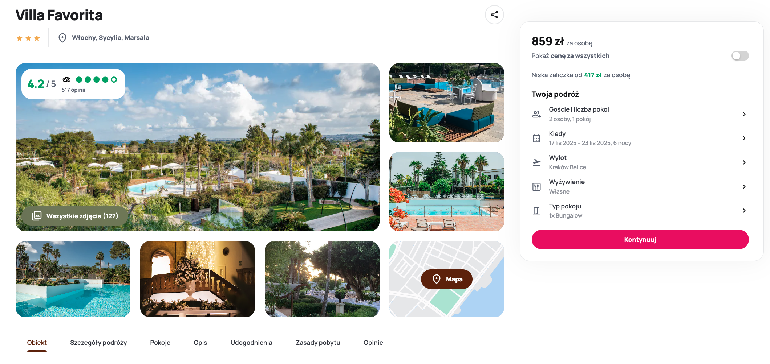Click the TripAdvisor owl rating icon
770x364 pixels.
pos(66,80)
